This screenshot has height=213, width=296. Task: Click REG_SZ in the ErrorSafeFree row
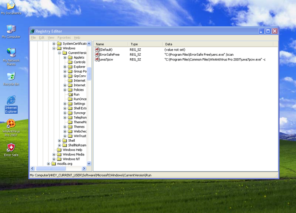(x=135, y=55)
